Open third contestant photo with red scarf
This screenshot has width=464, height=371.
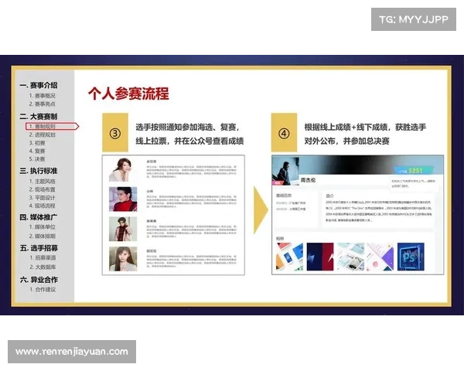(x=123, y=229)
